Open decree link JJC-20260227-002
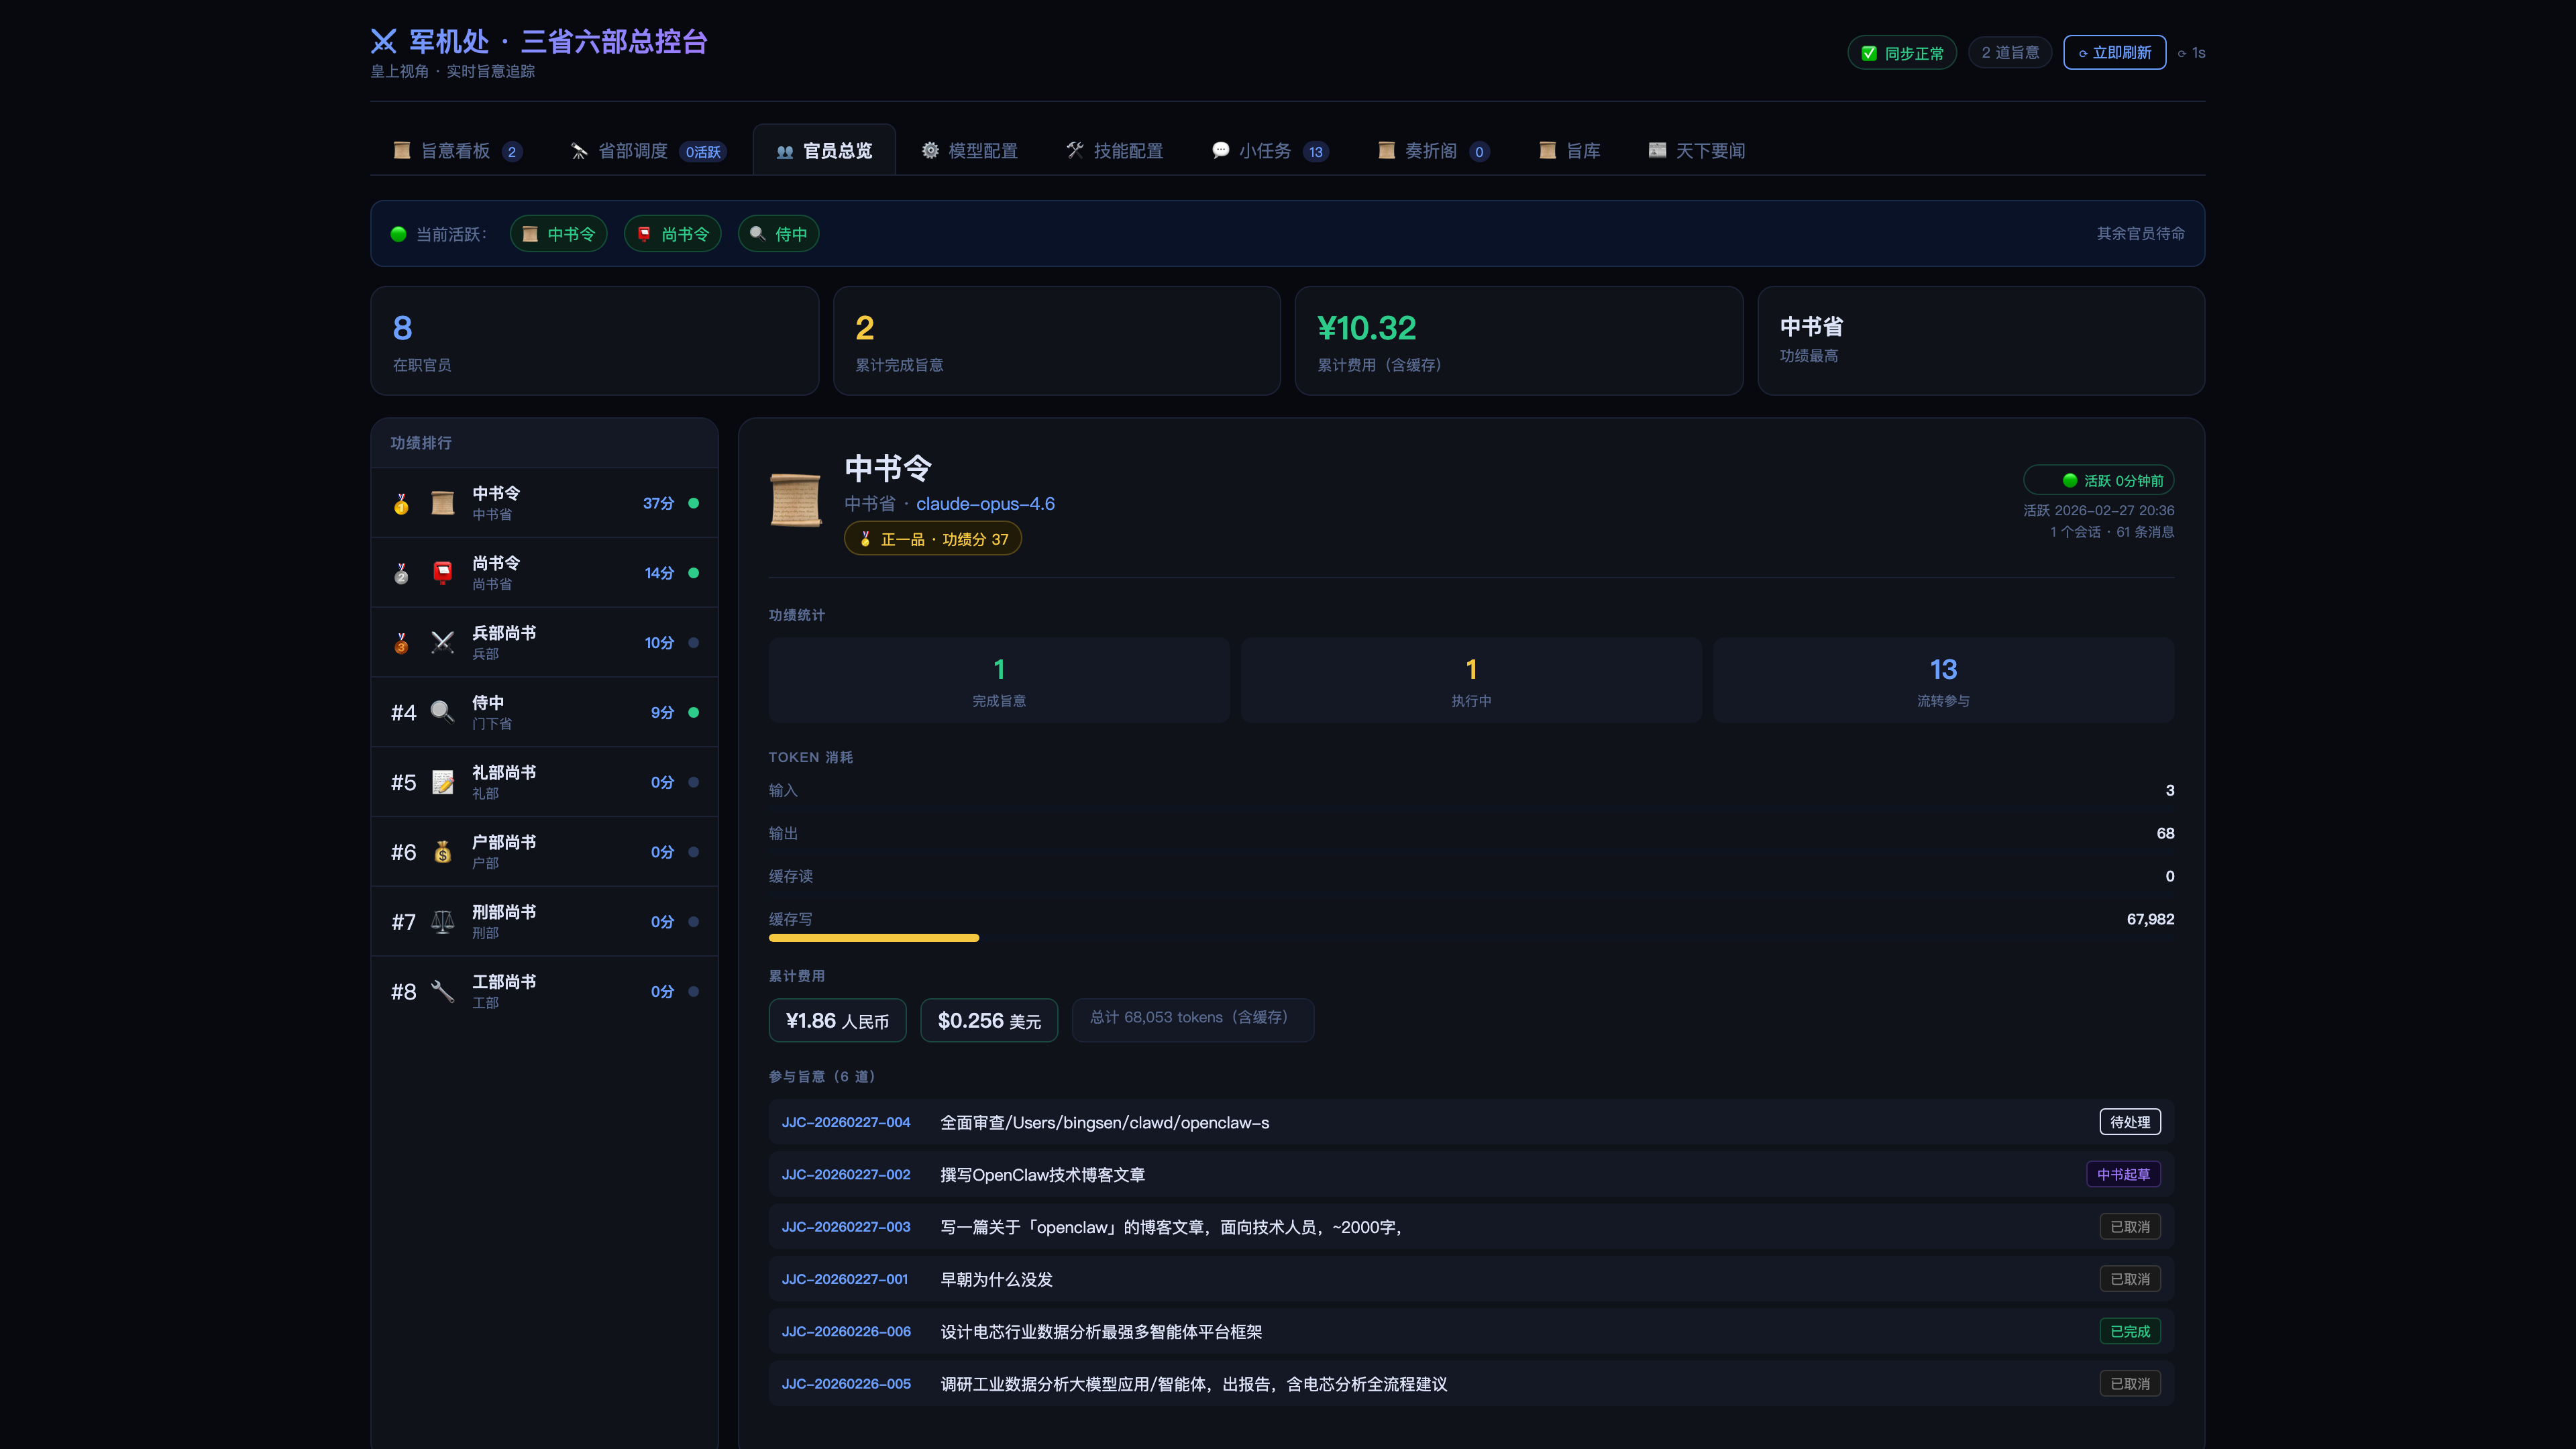 pyautogui.click(x=845, y=1175)
